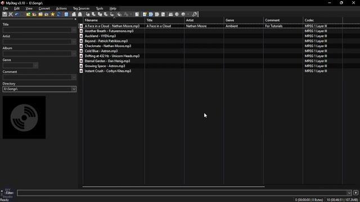Open the Convert menu
360x202 pixels.
(44, 8)
